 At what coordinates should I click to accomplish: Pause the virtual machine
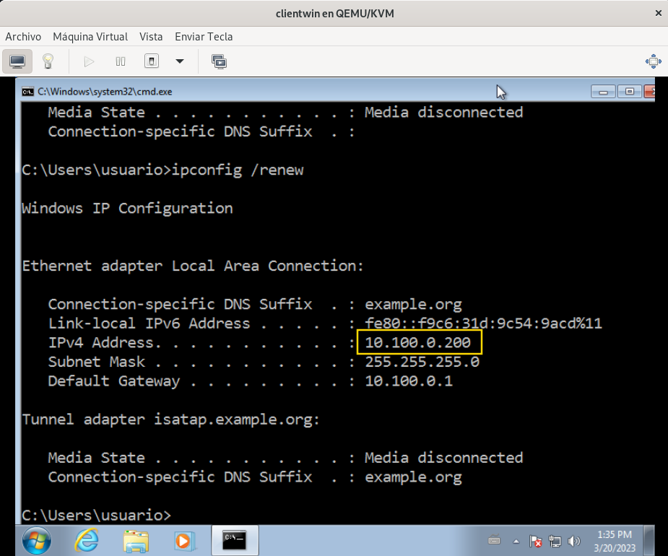121,61
